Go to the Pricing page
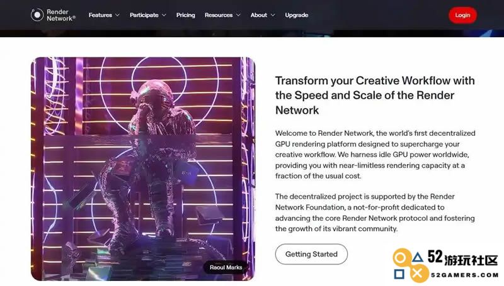Image resolution: width=504 pixels, height=286 pixels. point(185,15)
